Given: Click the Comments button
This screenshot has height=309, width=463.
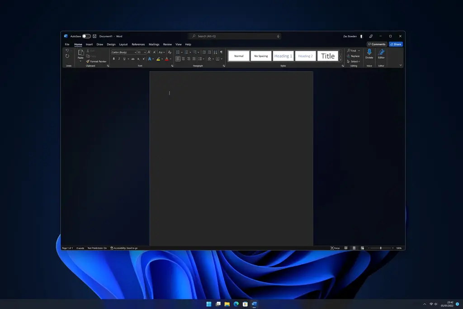Looking at the screenshot, I should [x=377, y=44].
